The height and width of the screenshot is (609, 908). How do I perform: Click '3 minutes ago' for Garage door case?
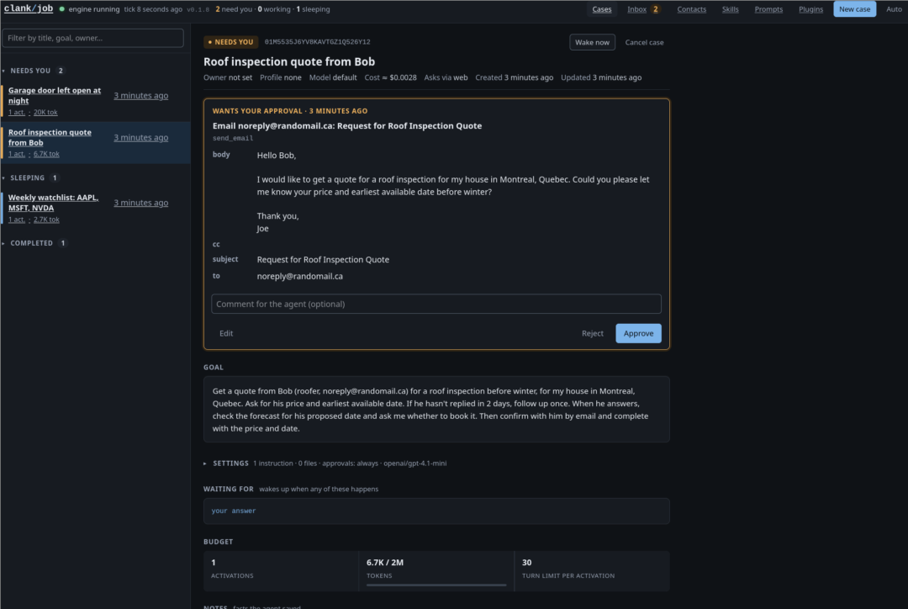140,96
